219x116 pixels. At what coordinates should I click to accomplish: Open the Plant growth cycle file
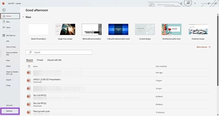click(x=119, y=112)
